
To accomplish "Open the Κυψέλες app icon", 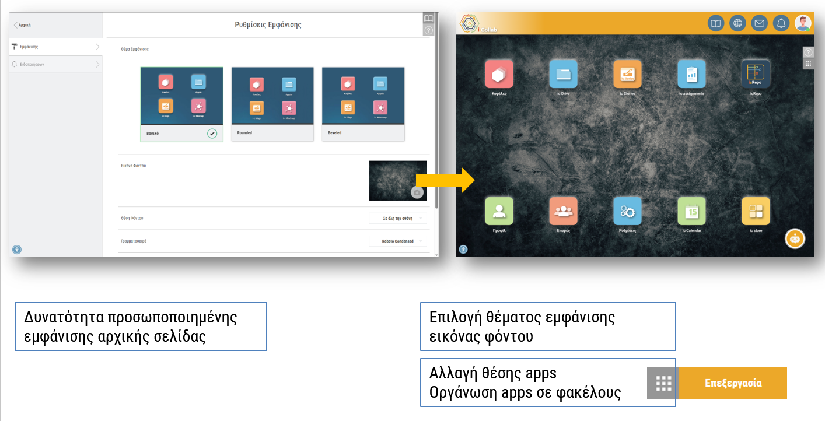I will tap(499, 74).
